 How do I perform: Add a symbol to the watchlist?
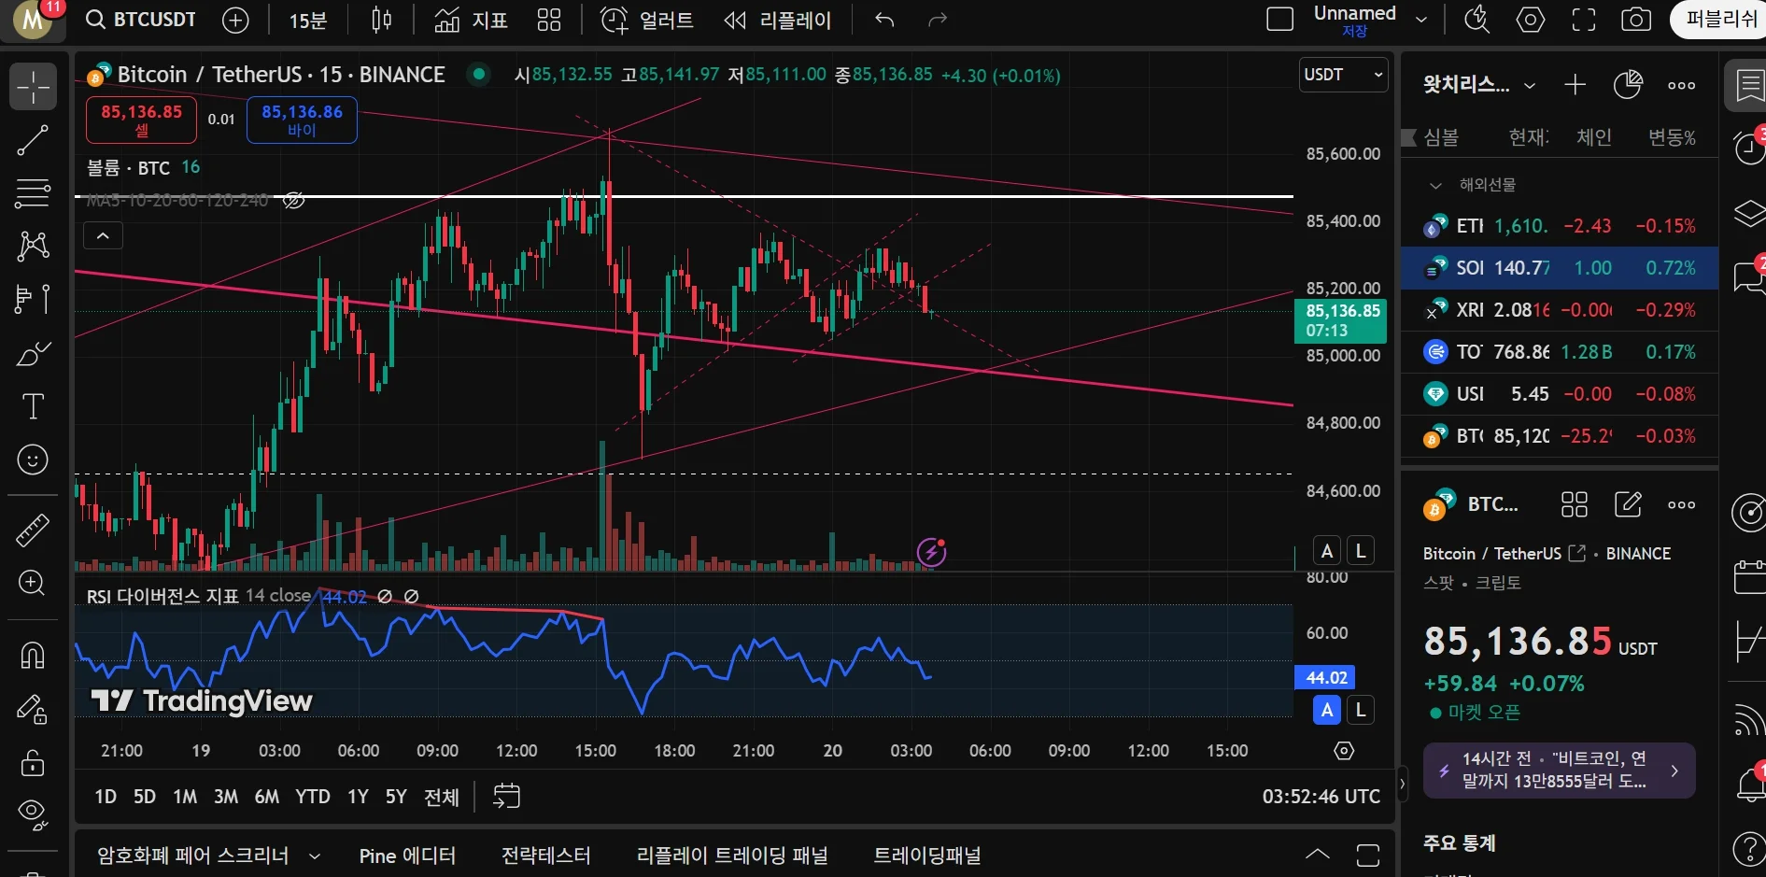coord(1575,85)
